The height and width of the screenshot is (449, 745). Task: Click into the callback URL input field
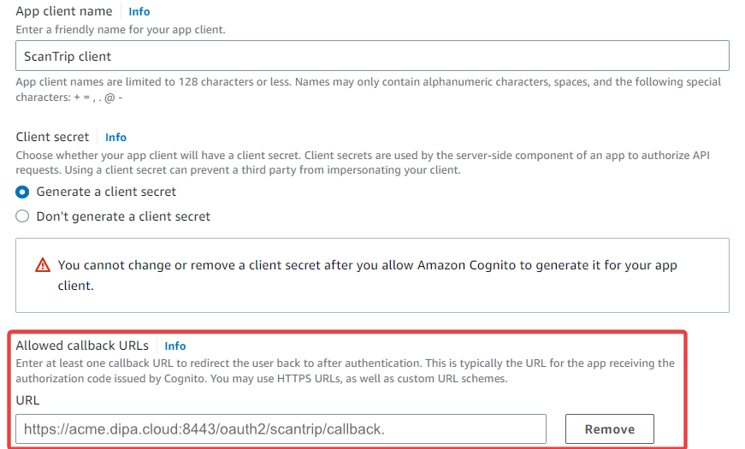point(281,429)
